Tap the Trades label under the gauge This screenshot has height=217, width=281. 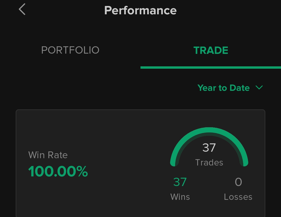click(209, 163)
